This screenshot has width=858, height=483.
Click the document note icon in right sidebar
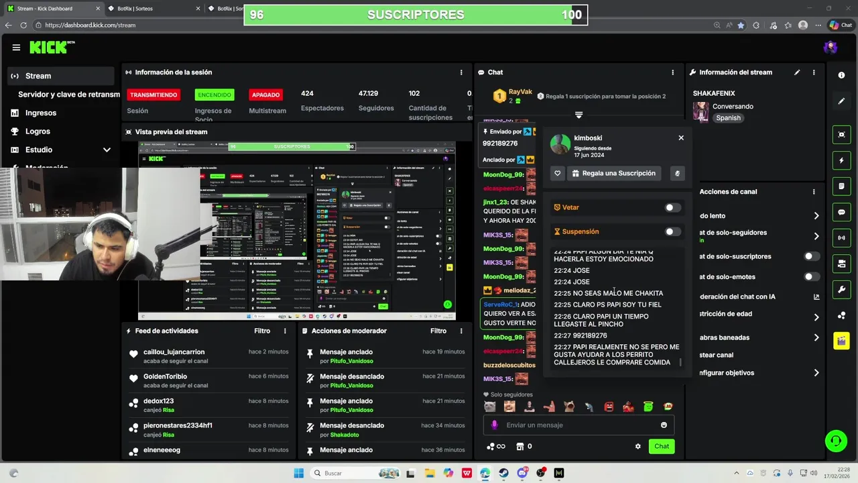click(841, 186)
